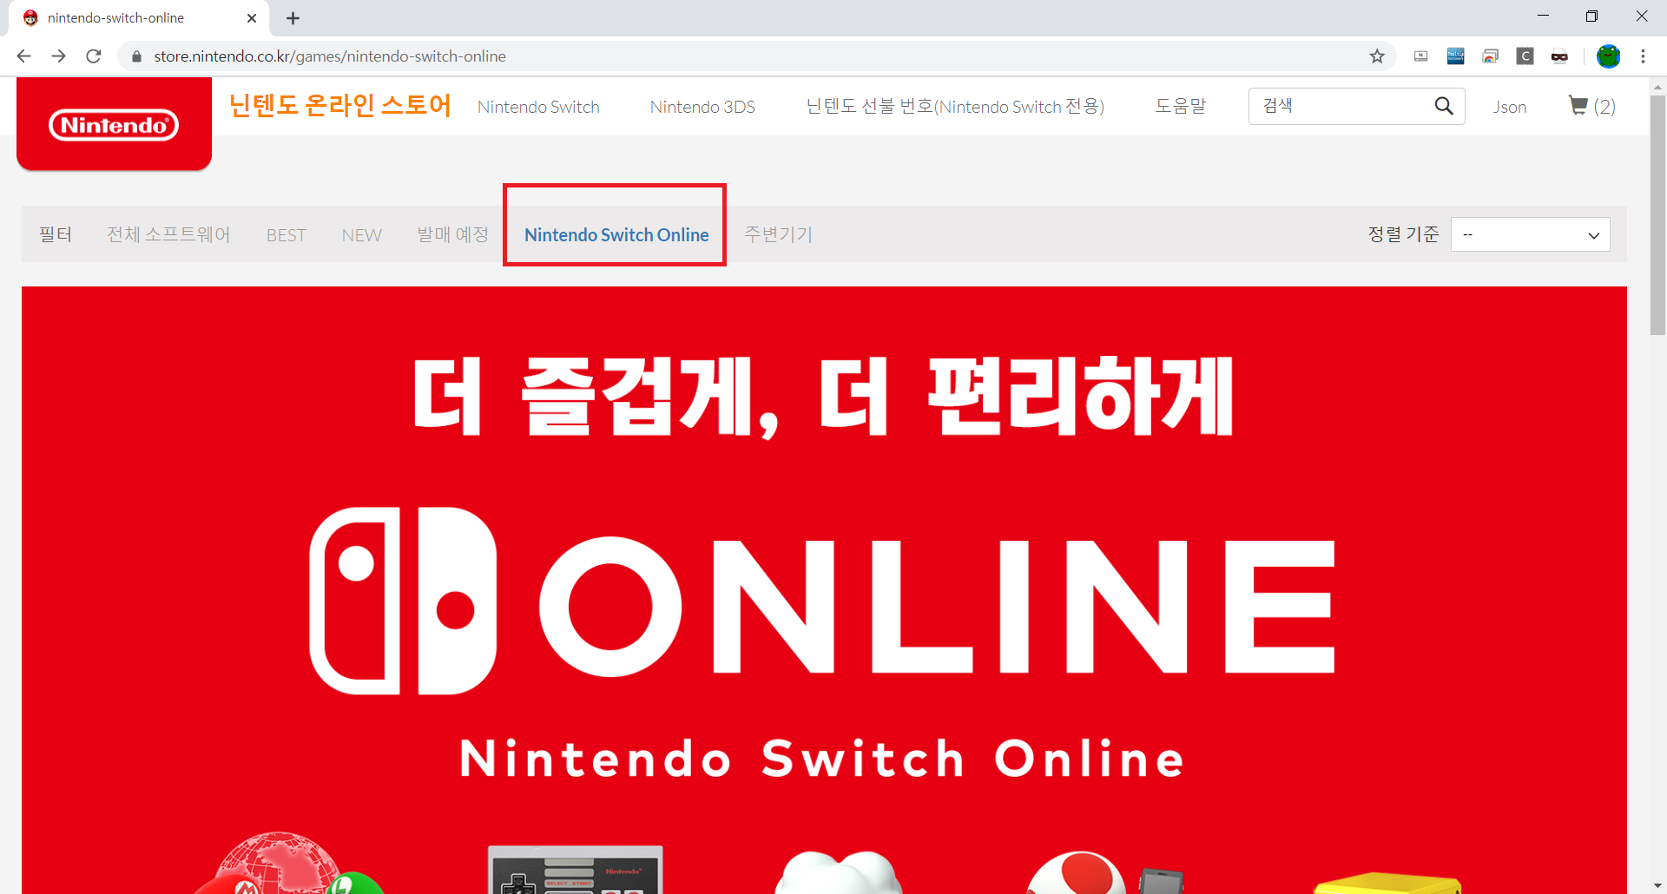Image resolution: width=1667 pixels, height=894 pixels.
Task: Open the 정렬 기준 sort dropdown
Action: coord(1530,234)
